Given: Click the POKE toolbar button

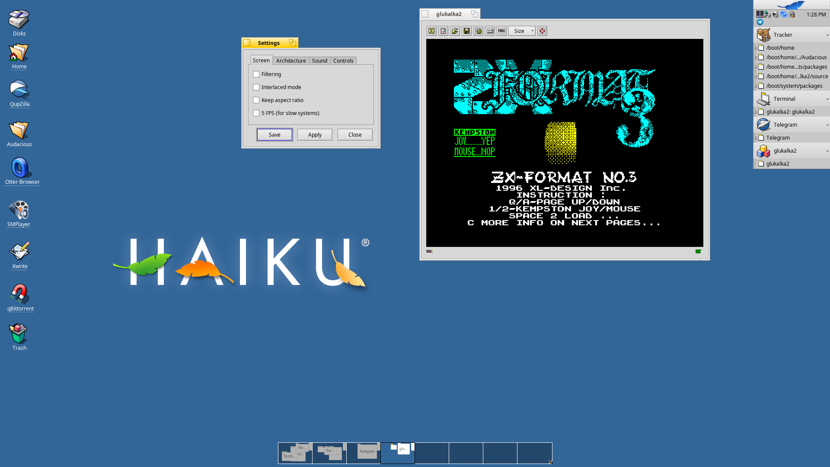Looking at the screenshot, I should pos(501,31).
